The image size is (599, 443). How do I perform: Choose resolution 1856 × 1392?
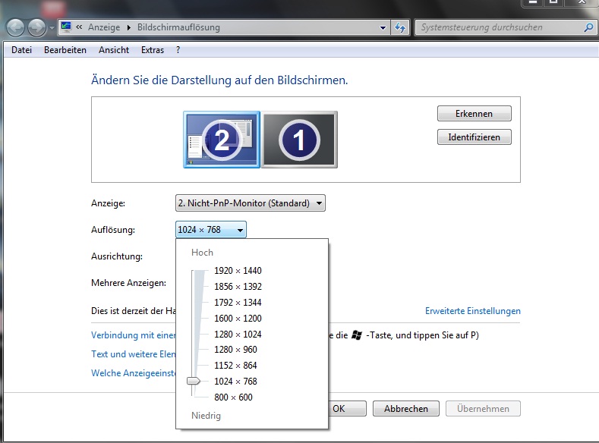tap(238, 287)
